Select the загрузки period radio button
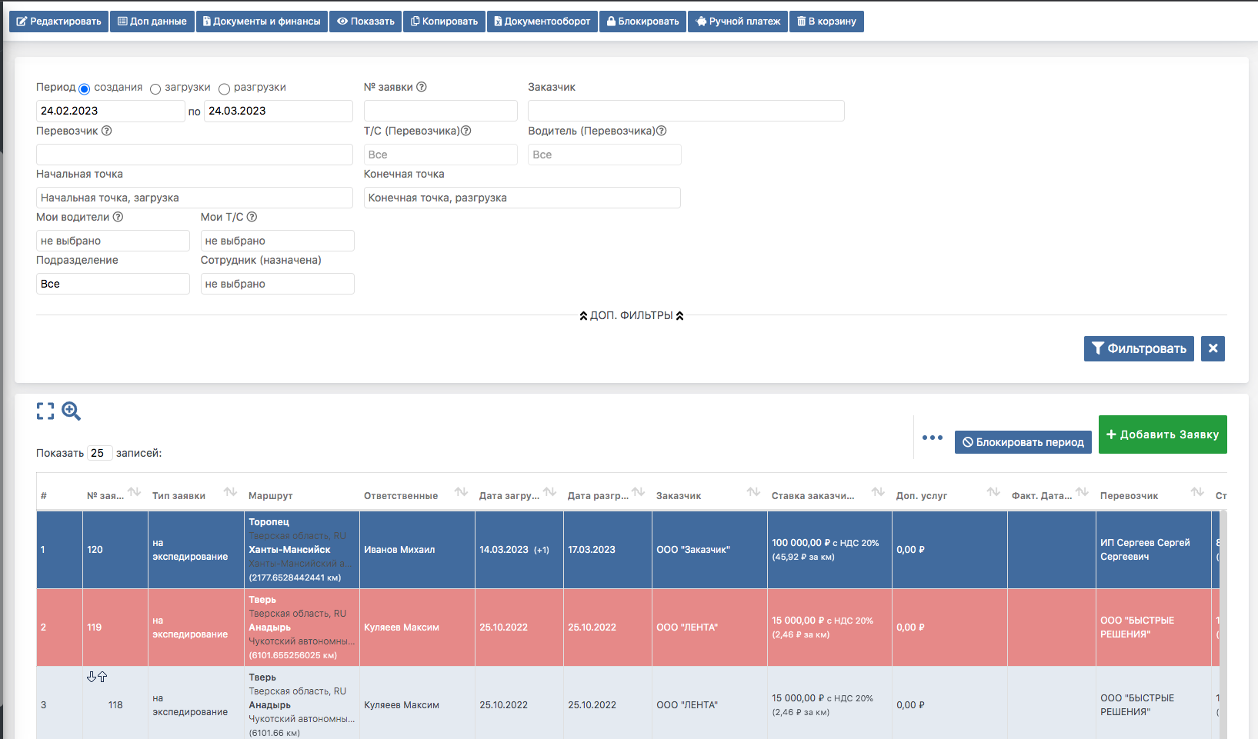The width and height of the screenshot is (1258, 739). tap(156, 88)
